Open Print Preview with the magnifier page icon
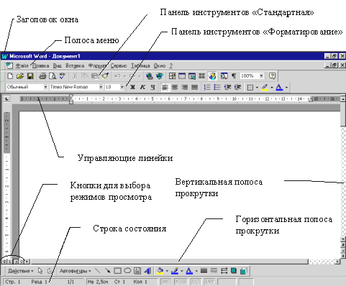 click(x=53, y=76)
